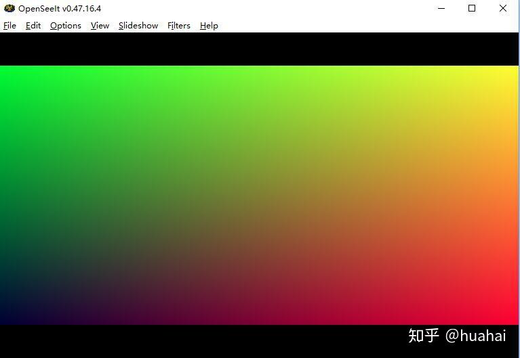Open the View menu
This screenshot has width=520, height=358.
pos(100,26)
